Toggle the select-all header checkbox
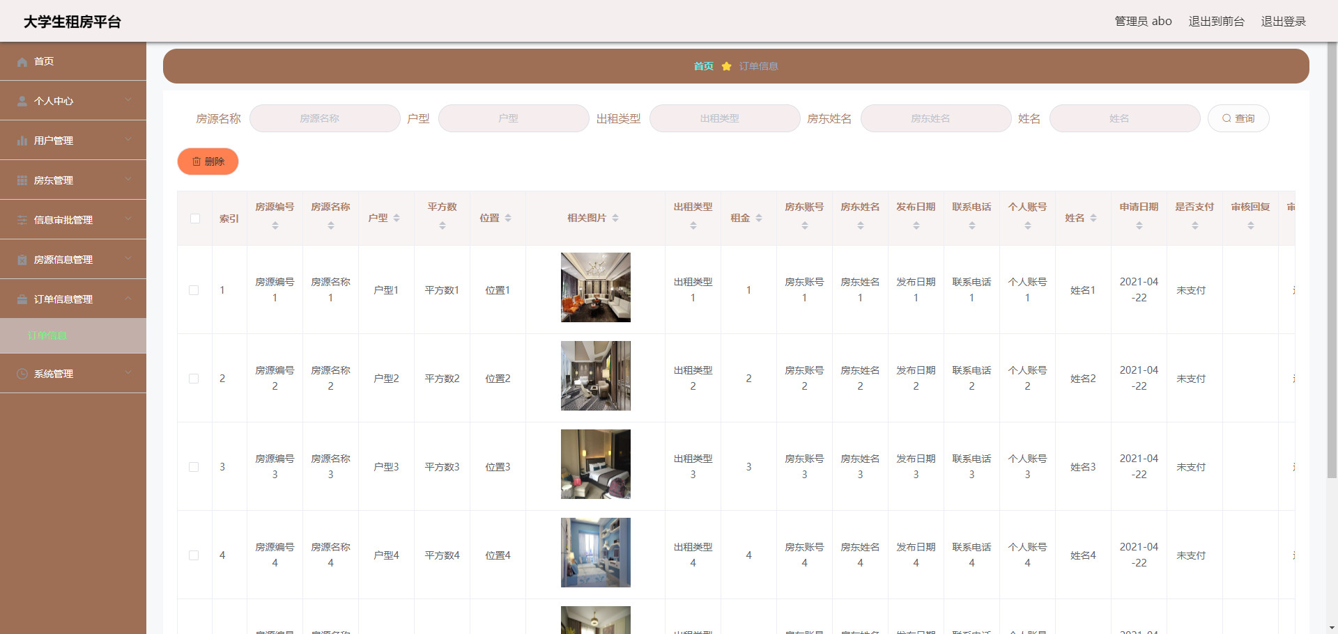 tap(195, 219)
